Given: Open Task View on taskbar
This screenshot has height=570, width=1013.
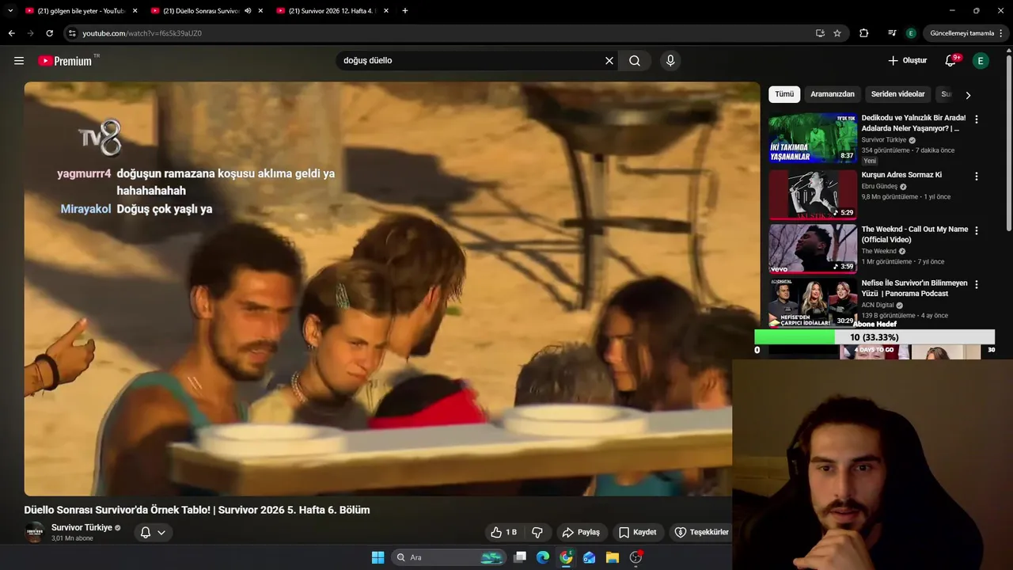Looking at the screenshot, I should 520,557.
